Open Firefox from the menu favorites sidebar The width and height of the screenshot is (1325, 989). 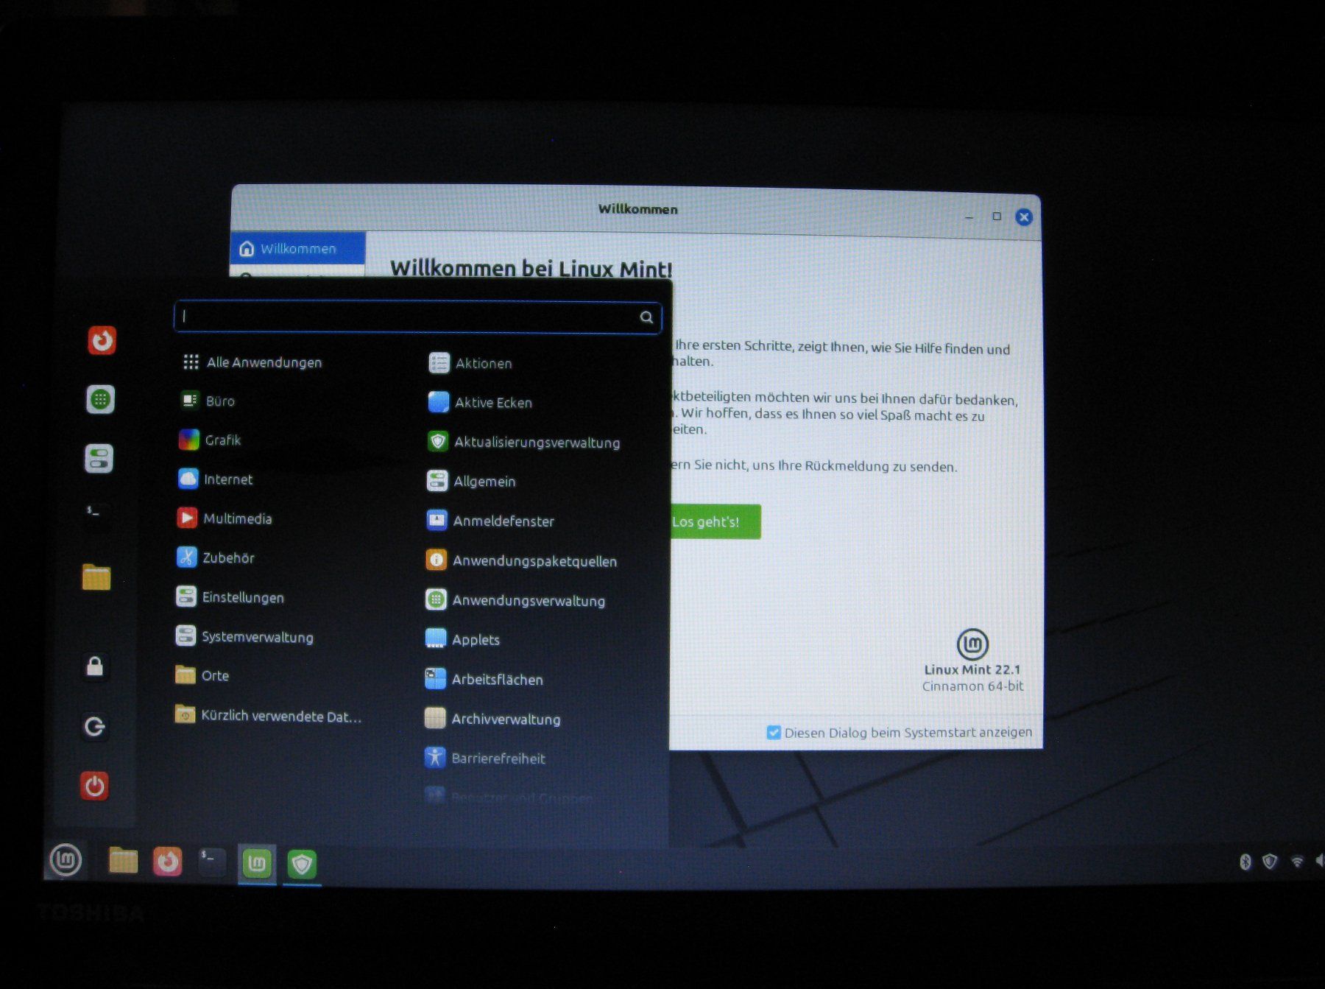(x=102, y=340)
